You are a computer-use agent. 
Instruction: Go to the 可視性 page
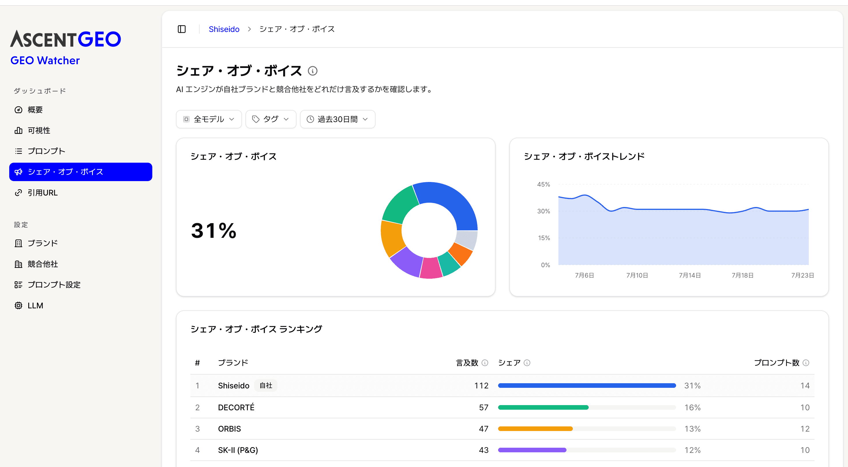81,130
